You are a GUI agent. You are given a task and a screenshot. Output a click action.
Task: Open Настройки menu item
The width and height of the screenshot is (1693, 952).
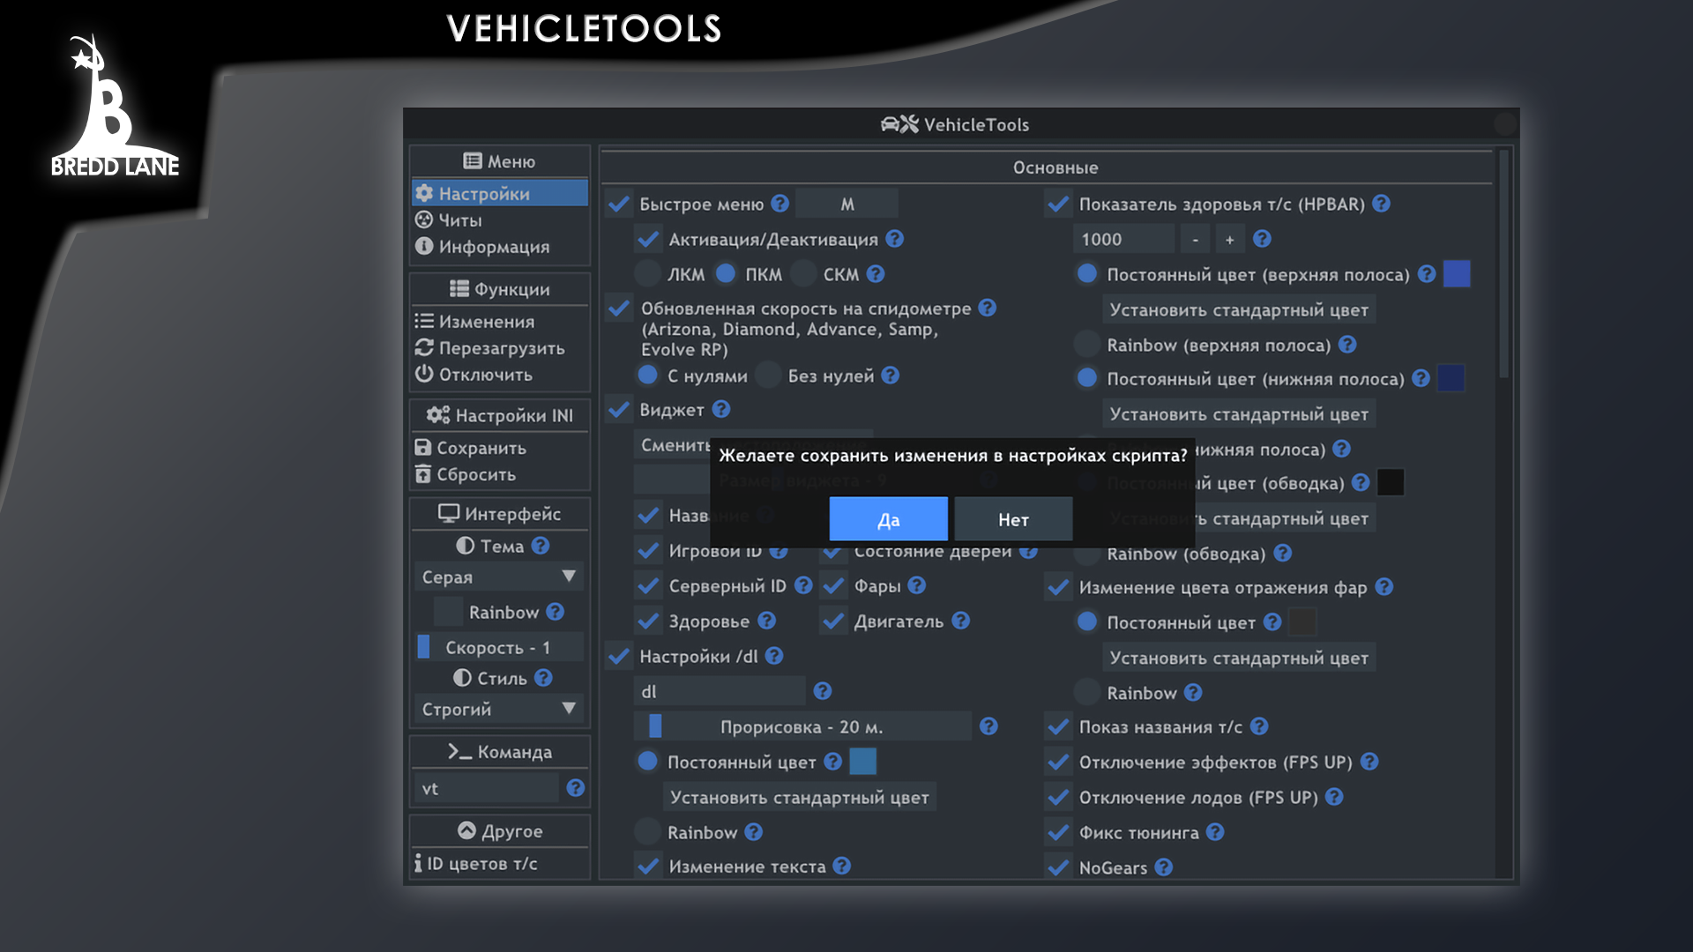coord(500,193)
